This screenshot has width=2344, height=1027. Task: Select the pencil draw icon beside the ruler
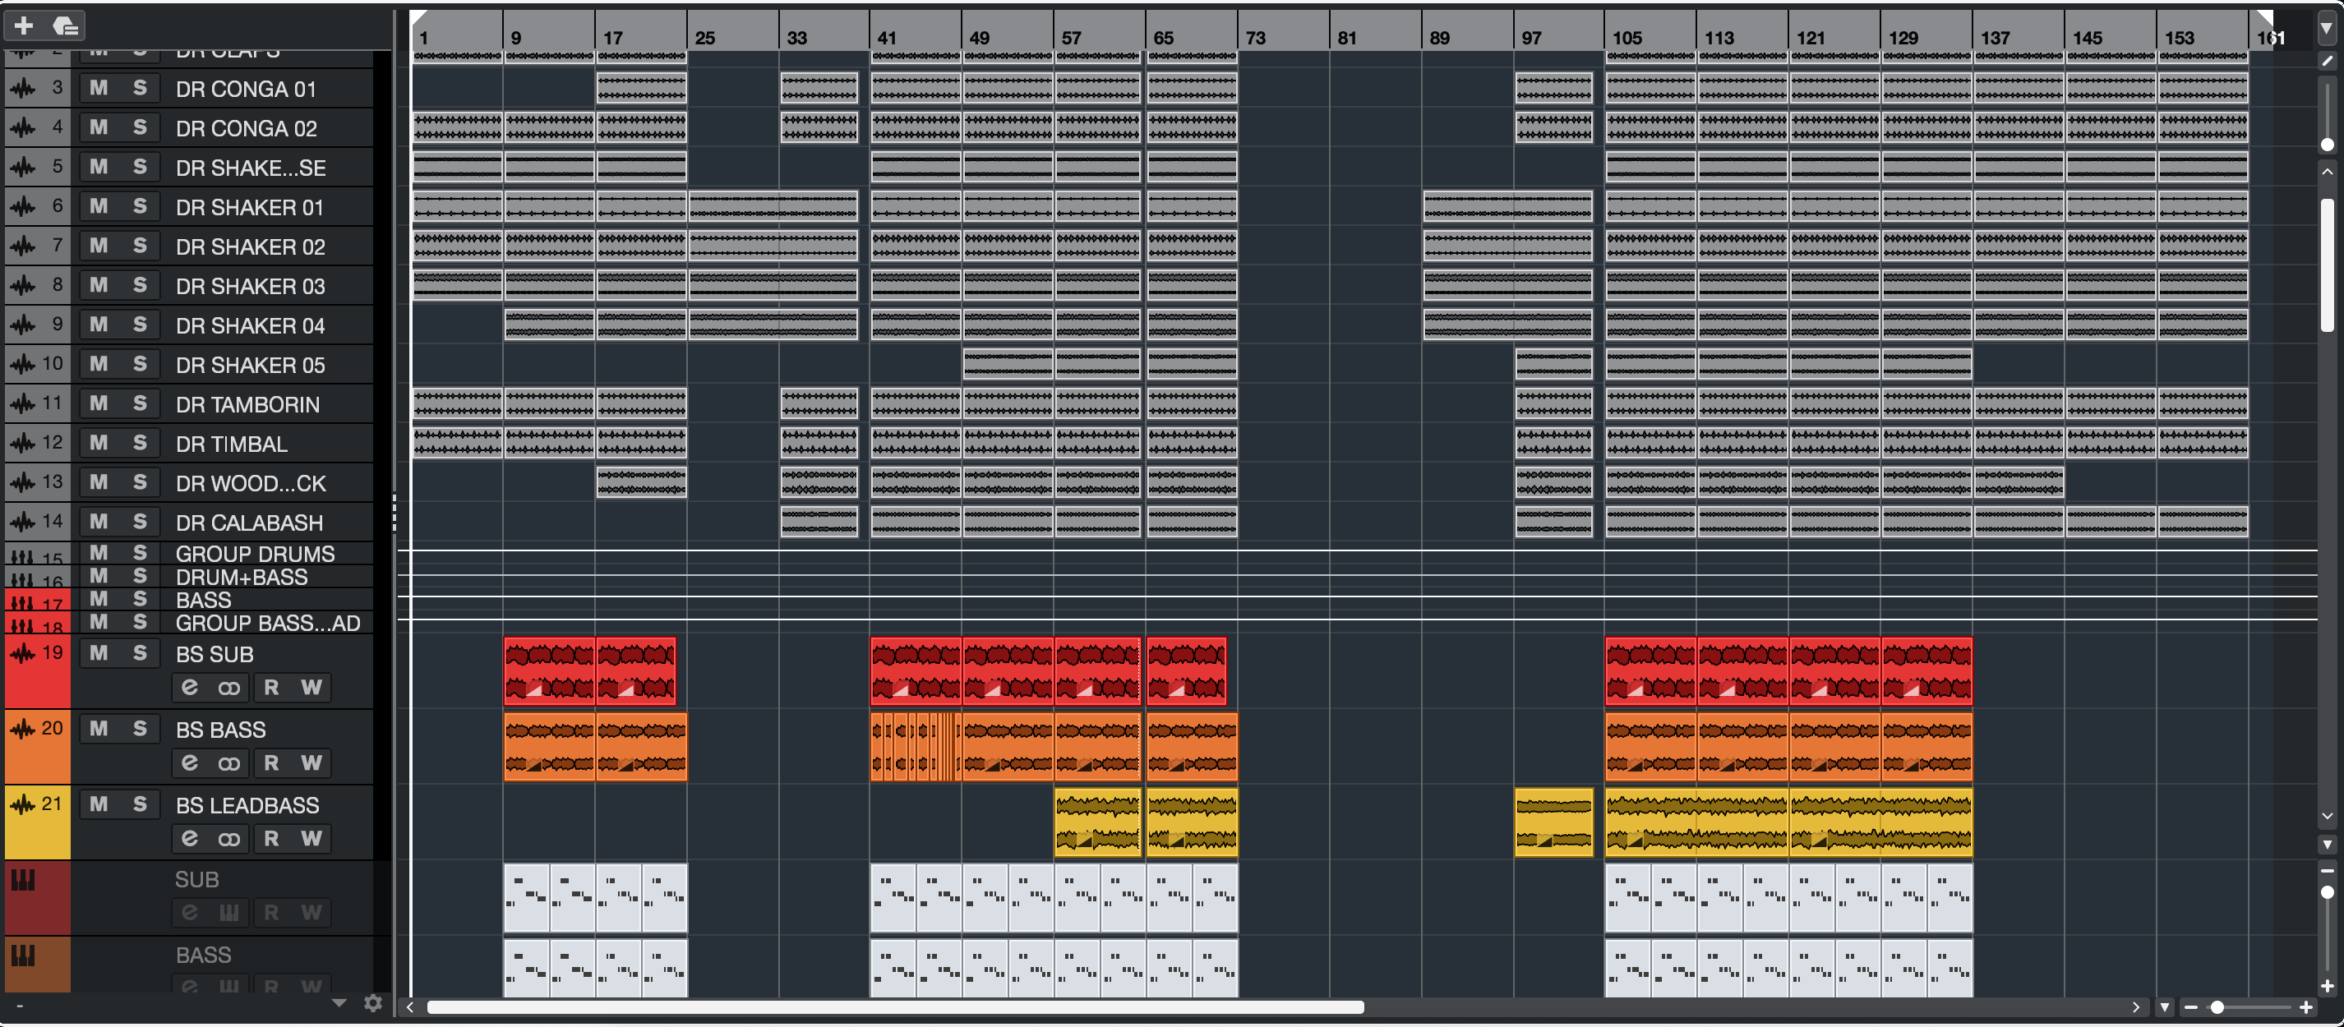(2327, 61)
